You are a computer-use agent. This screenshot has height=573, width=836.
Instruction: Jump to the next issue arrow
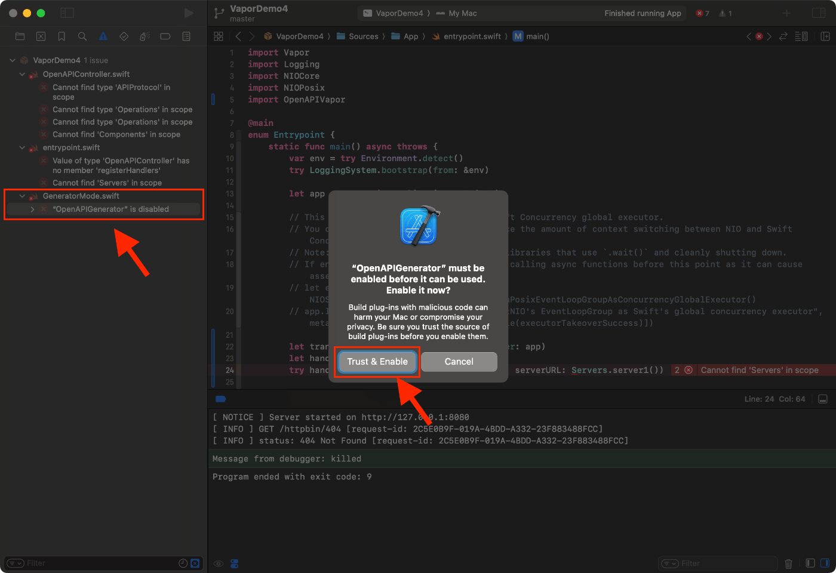[769, 36]
